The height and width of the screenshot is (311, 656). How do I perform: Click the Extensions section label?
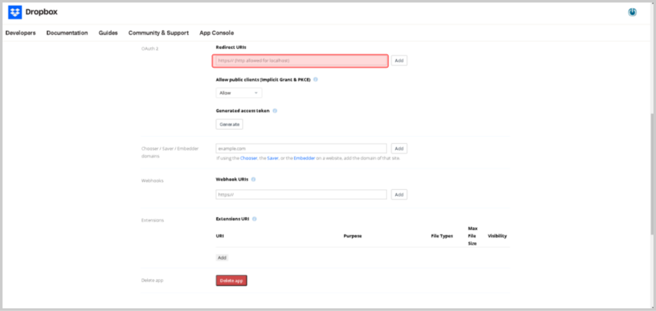[153, 220]
